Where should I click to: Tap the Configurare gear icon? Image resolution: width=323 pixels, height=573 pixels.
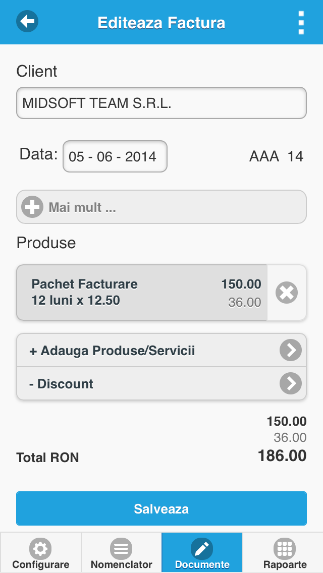[40, 548]
